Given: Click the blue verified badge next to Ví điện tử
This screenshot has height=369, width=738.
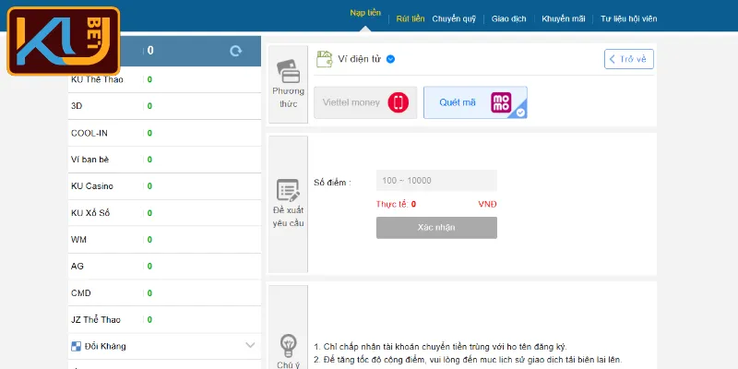Looking at the screenshot, I should pyautogui.click(x=390, y=59).
